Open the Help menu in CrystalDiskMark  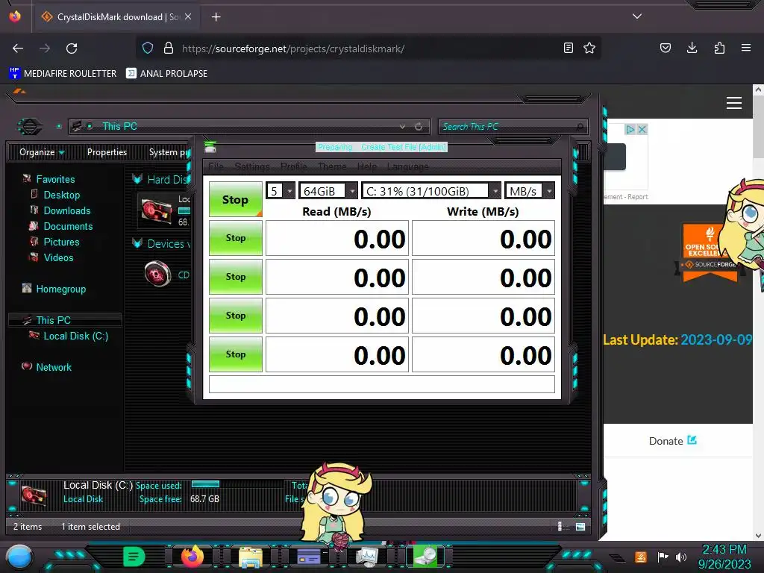(x=367, y=166)
